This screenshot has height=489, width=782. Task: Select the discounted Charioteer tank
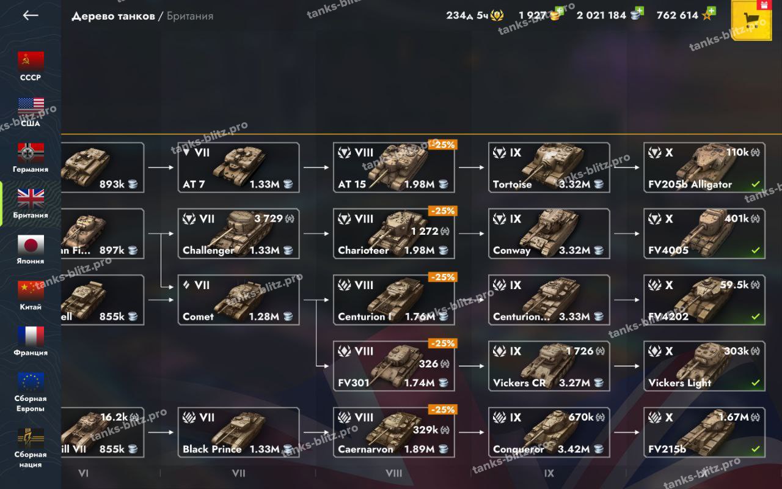pos(394,233)
